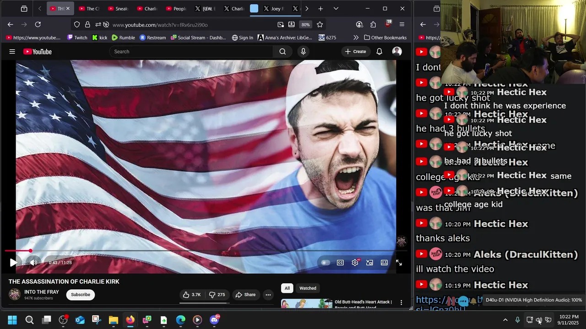Click the YouTube search input field
586x329 pixels.
pyautogui.click(x=191, y=52)
